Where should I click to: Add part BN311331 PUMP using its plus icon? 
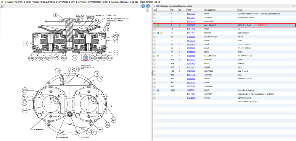(155, 14)
